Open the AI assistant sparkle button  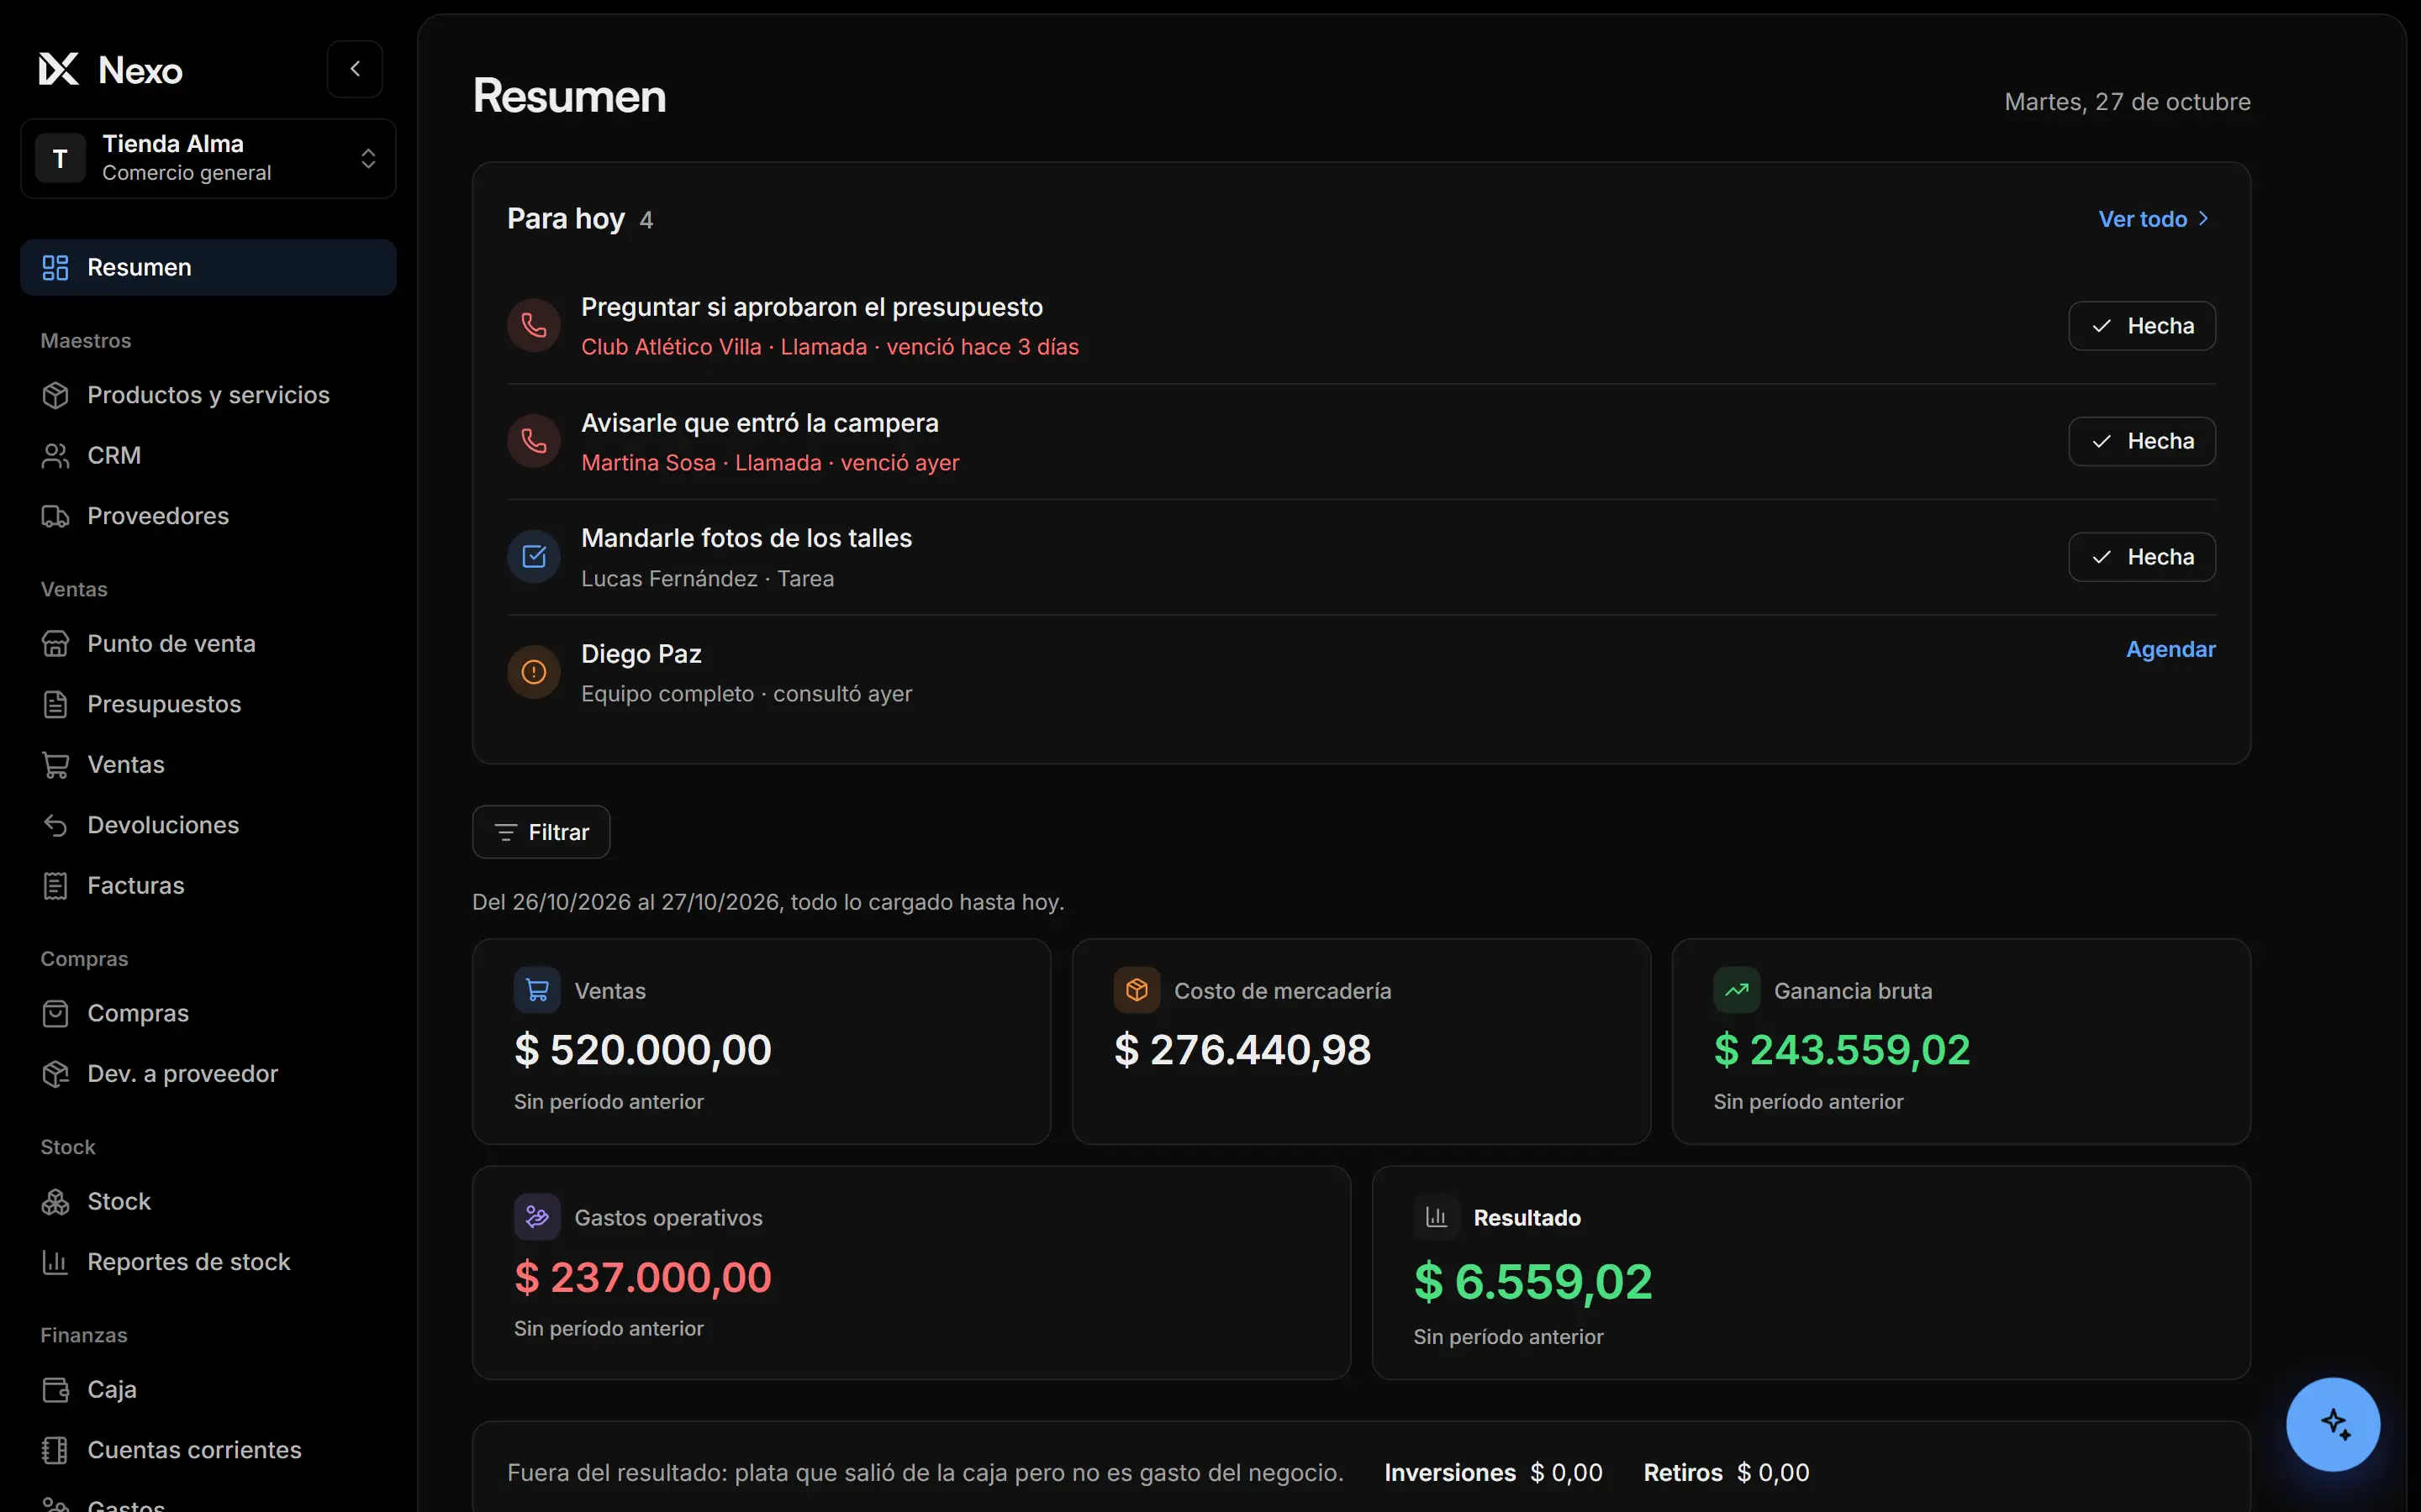tap(2333, 1424)
